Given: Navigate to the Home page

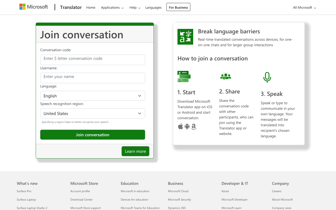Looking at the screenshot, I should point(91,8).
